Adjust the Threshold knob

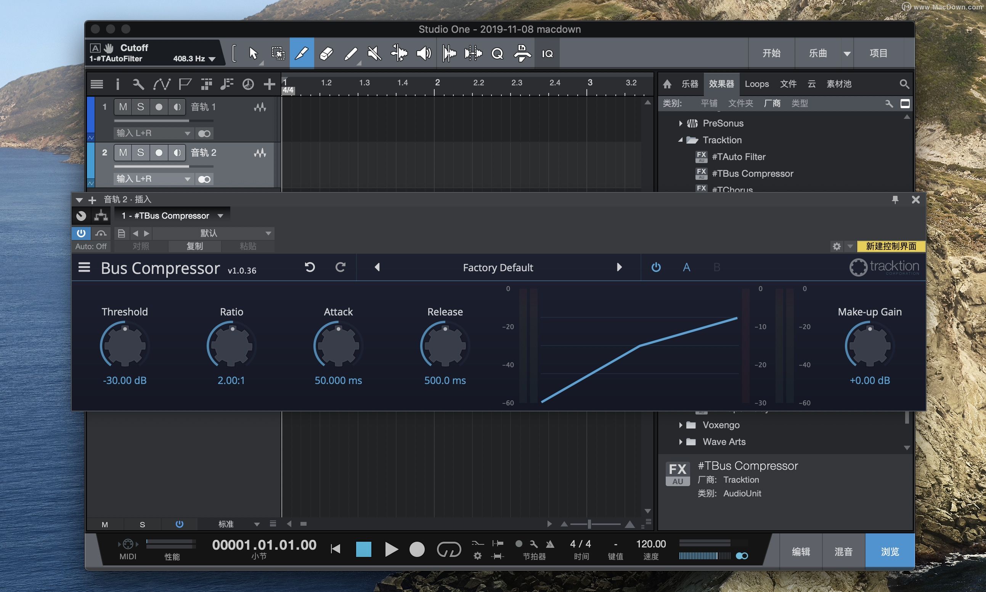pyautogui.click(x=125, y=346)
